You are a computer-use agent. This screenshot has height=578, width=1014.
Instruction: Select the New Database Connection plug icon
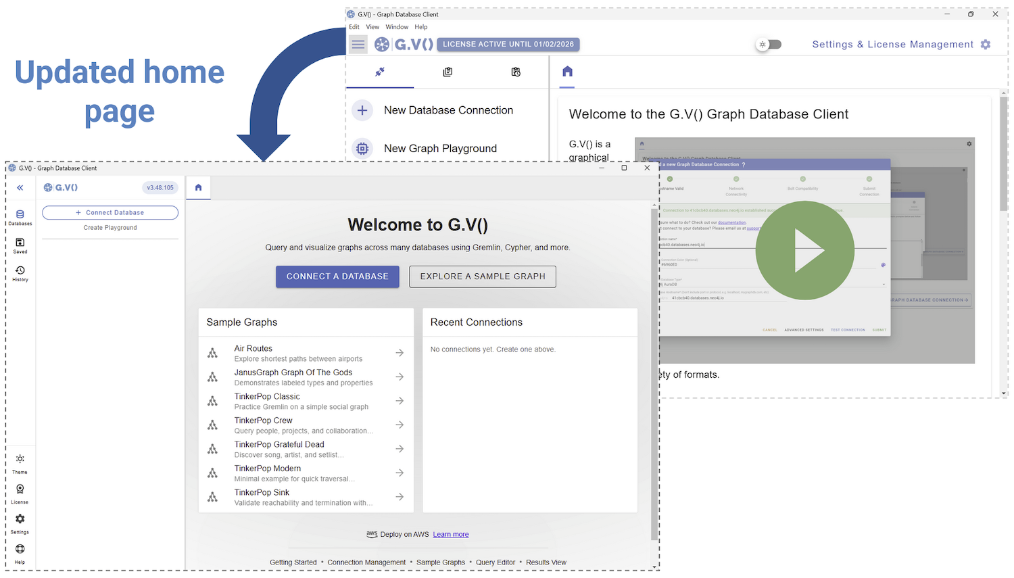pyautogui.click(x=380, y=72)
